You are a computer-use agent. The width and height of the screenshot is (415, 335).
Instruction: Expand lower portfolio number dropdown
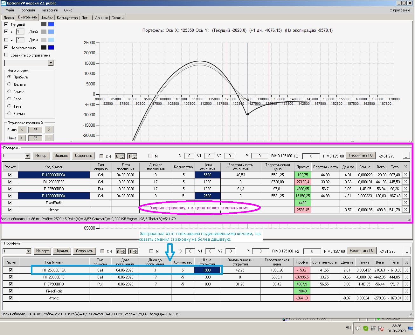click(28, 251)
